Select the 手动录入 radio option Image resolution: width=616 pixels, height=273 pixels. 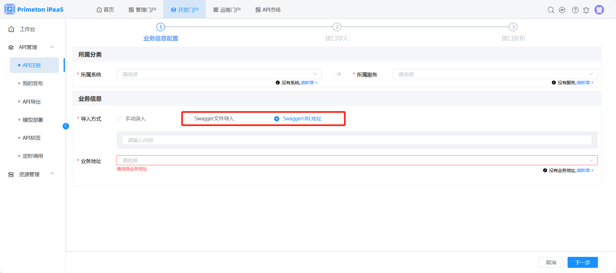click(119, 119)
